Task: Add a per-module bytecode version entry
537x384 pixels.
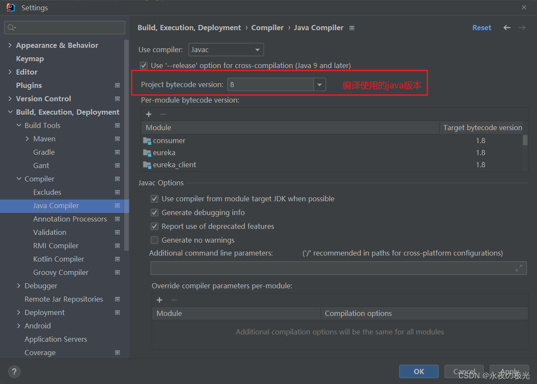Action: 149,114
